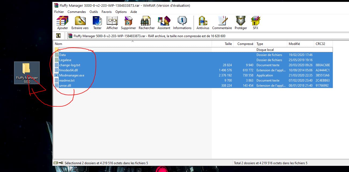Sort files by Modifié column header

tap(301, 44)
